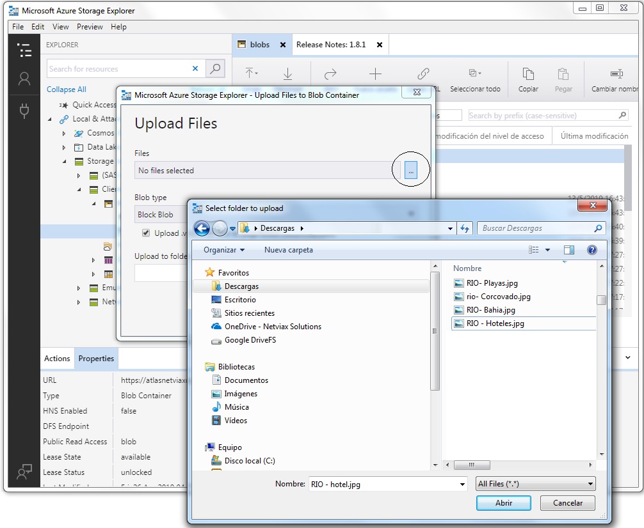Screen dimensions: 644x528
Task: Click the back arrow in file dialog
Action: (202, 228)
